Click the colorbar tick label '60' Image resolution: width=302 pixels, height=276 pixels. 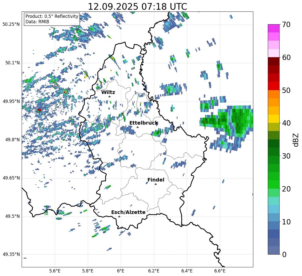[286, 57]
